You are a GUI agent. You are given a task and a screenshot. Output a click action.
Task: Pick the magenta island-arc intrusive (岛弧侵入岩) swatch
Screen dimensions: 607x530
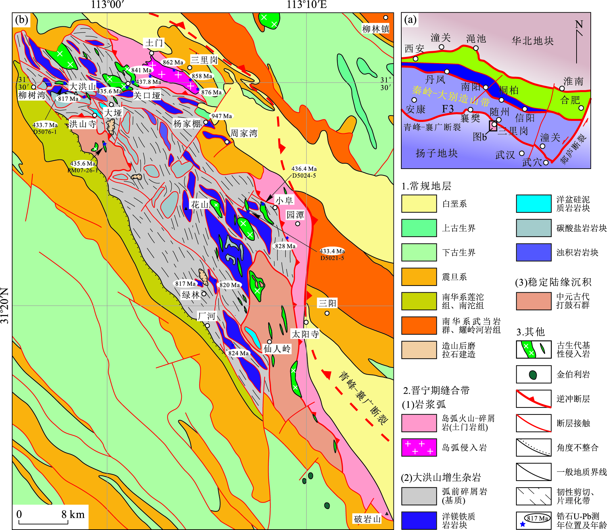(x=419, y=447)
